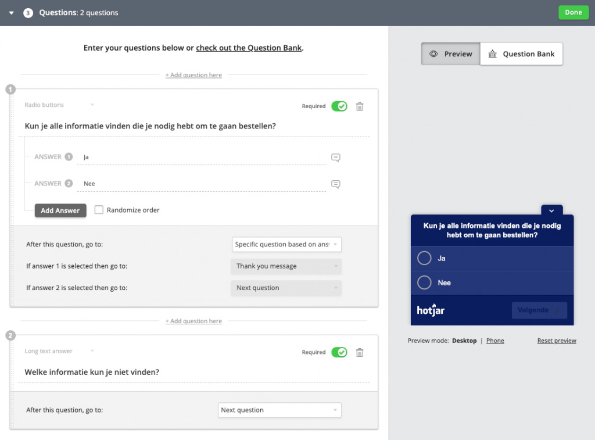Image resolution: width=595 pixels, height=440 pixels.
Task: Collapse the Questions section arrow
Action: 11,13
